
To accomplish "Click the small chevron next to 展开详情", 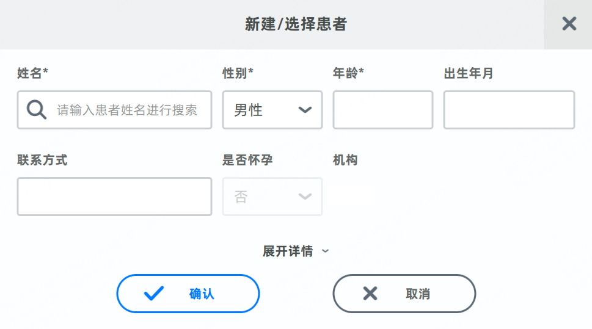I will (x=325, y=251).
